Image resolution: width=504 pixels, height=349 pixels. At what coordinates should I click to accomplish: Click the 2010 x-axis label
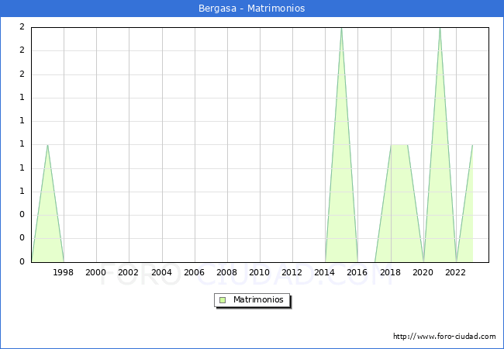point(260,272)
